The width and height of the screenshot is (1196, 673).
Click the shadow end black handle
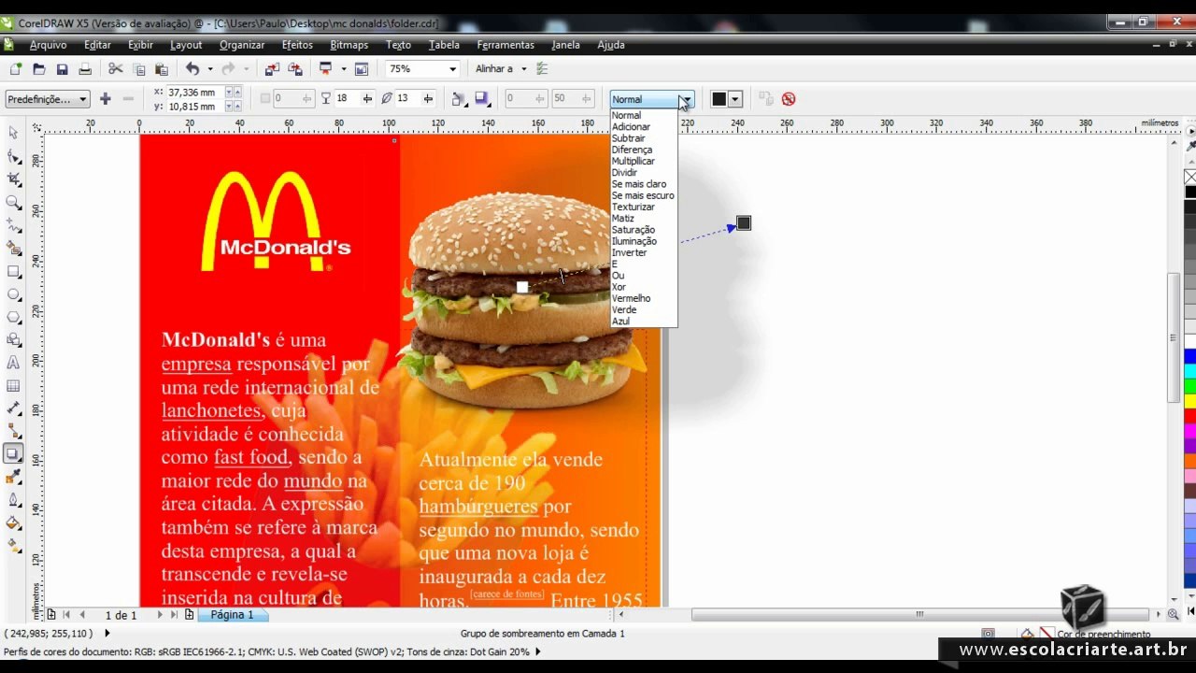pyautogui.click(x=744, y=223)
